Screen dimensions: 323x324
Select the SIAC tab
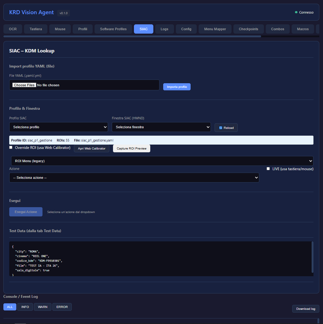click(x=144, y=29)
